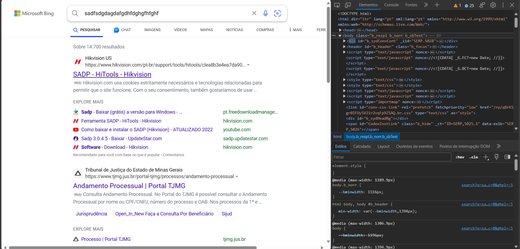
Task: Open the Calculado styles tab
Action: coord(362,146)
